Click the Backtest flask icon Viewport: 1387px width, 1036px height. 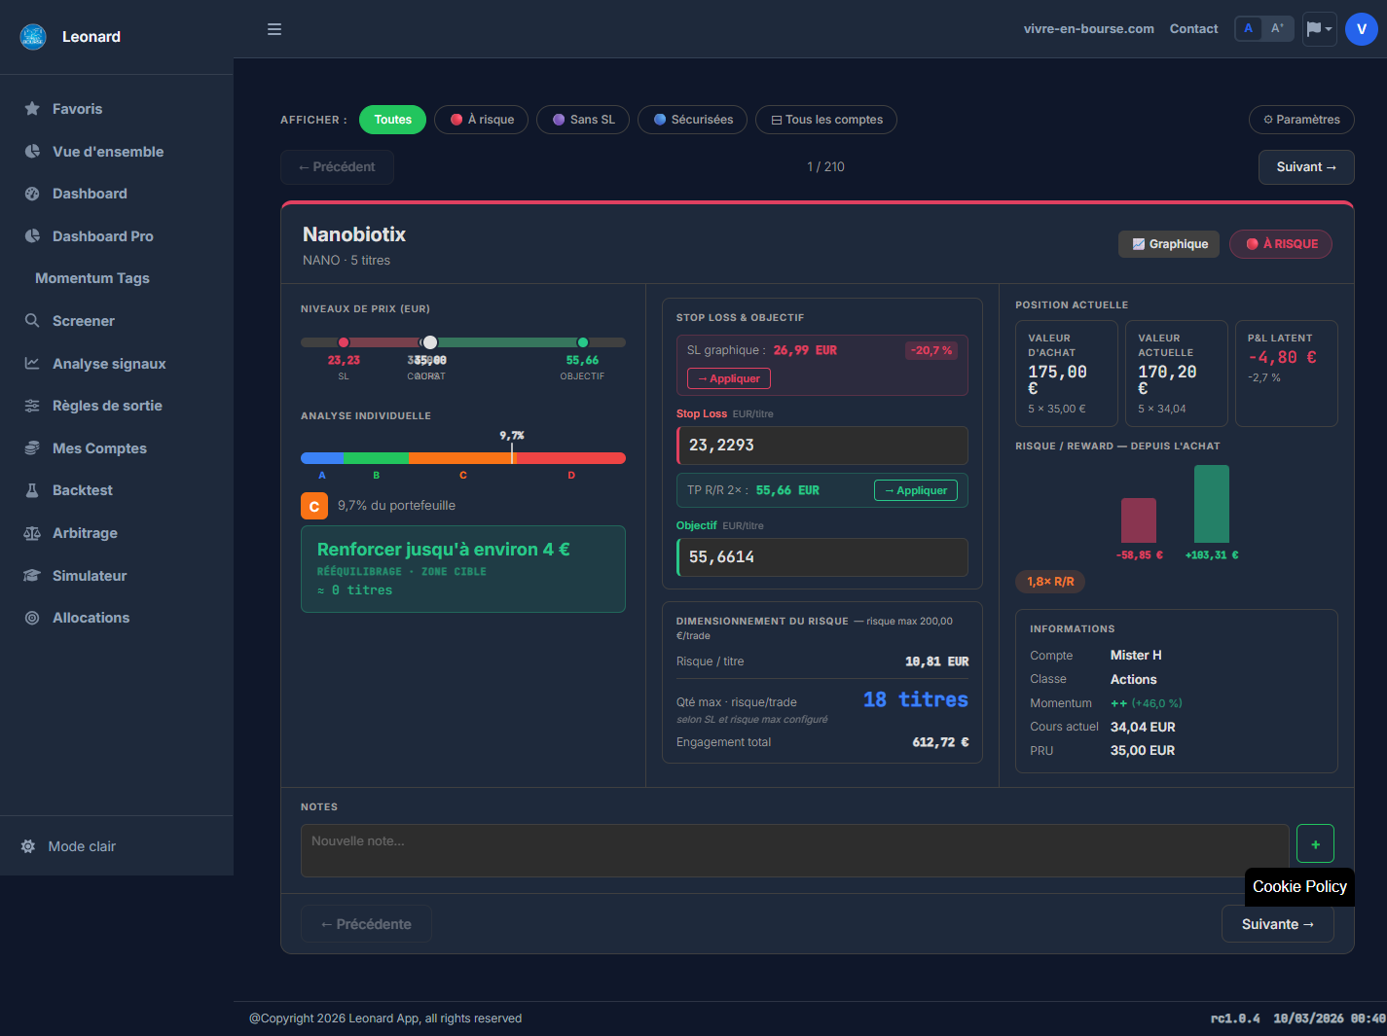[32, 490]
